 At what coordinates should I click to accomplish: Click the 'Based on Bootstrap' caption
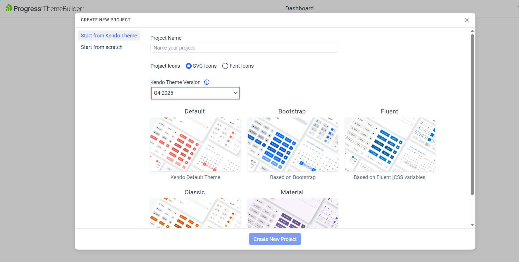click(x=293, y=177)
